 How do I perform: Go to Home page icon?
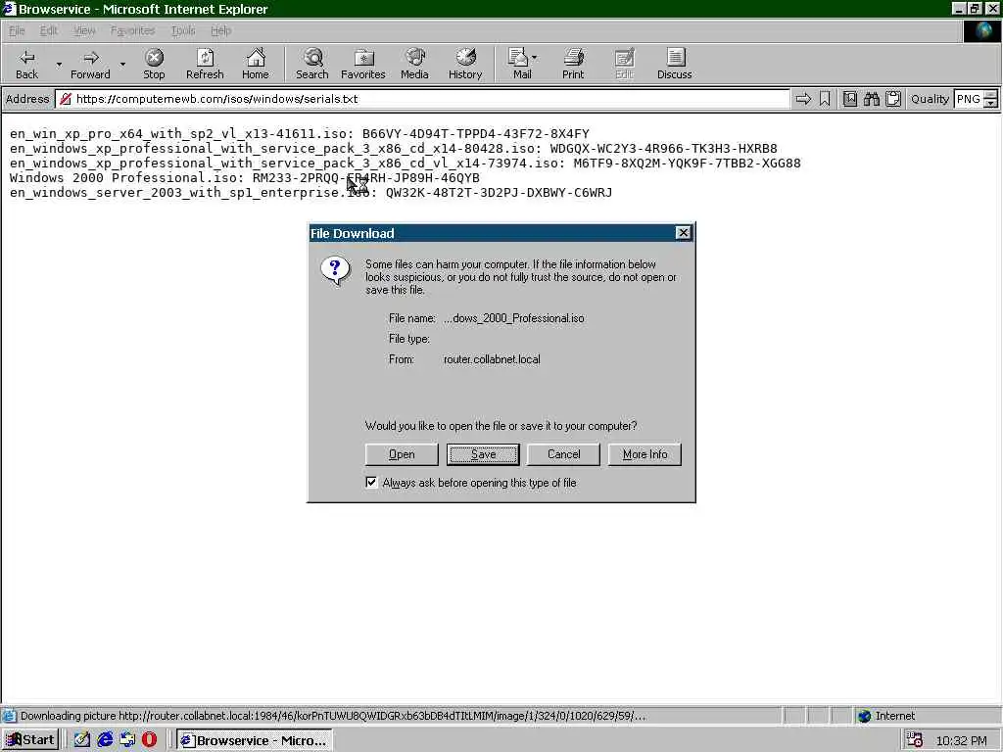click(256, 64)
